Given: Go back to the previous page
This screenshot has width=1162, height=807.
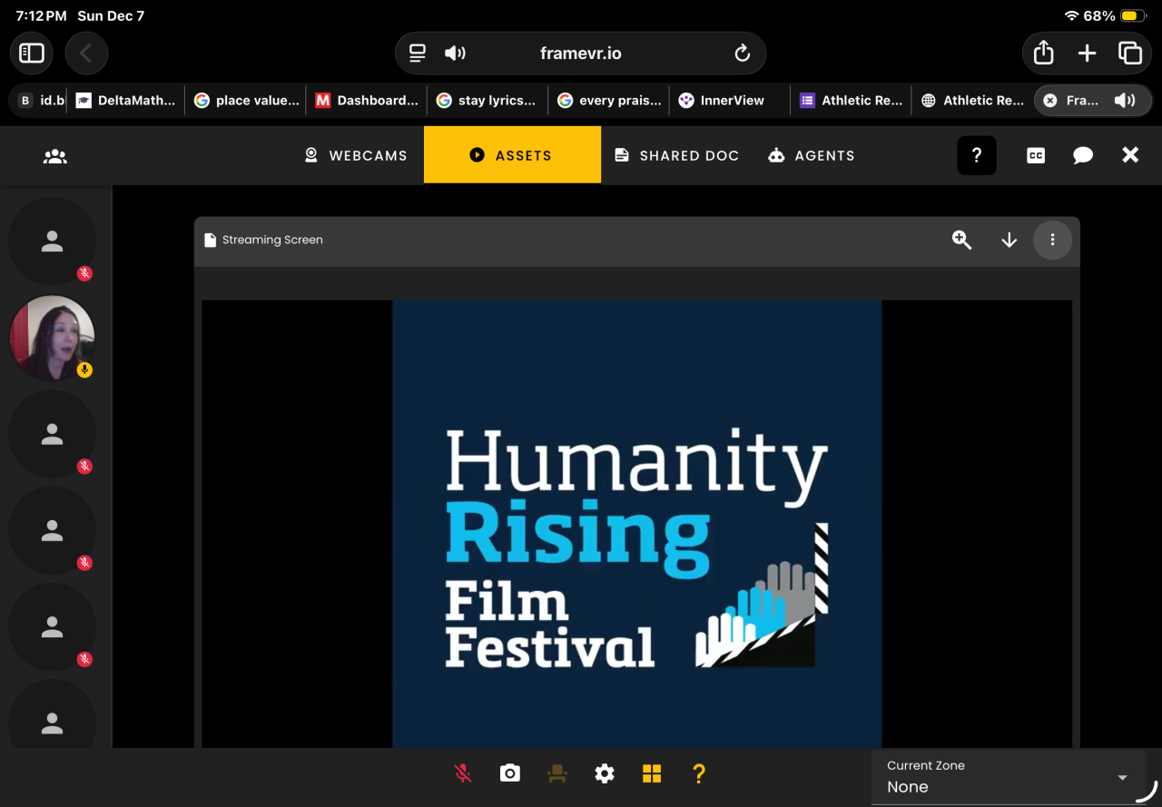Looking at the screenshot, I should [86, 54].
